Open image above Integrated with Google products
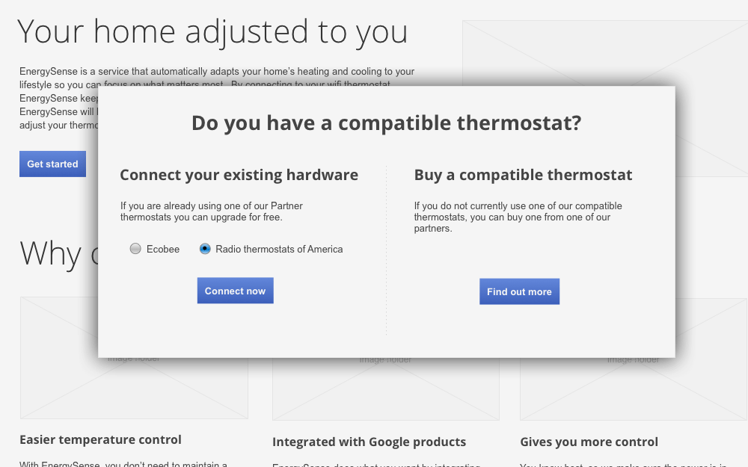 click(385, 389)
